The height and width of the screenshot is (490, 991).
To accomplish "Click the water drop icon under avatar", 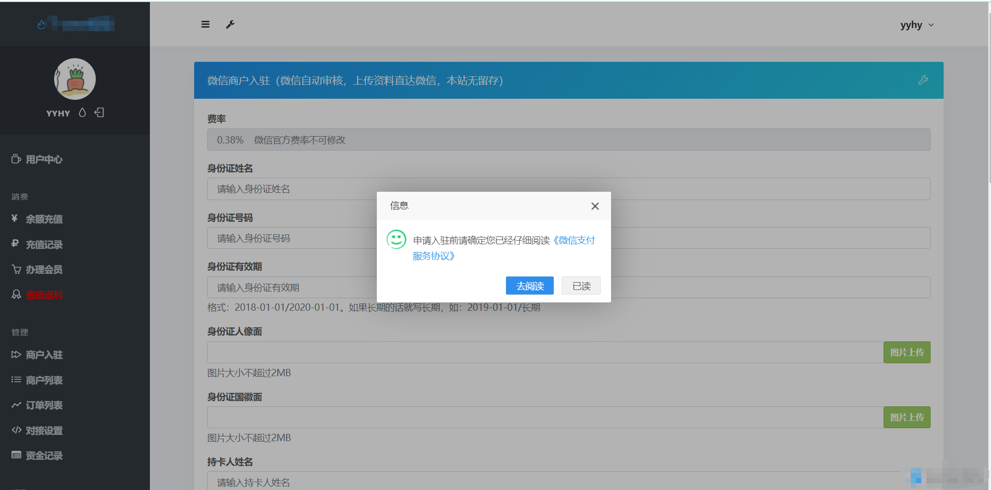I will 82,113.
